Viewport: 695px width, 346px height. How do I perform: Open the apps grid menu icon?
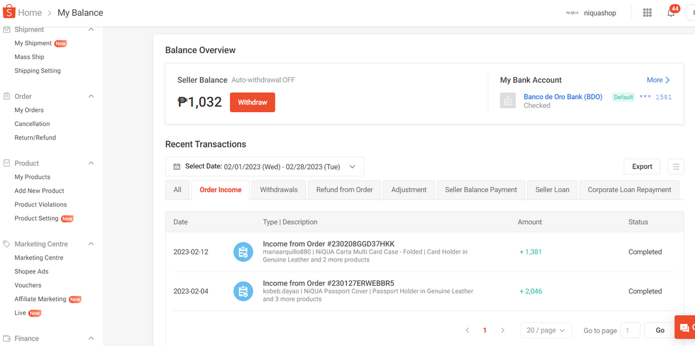pyautogui.click(x=647, y=12)
